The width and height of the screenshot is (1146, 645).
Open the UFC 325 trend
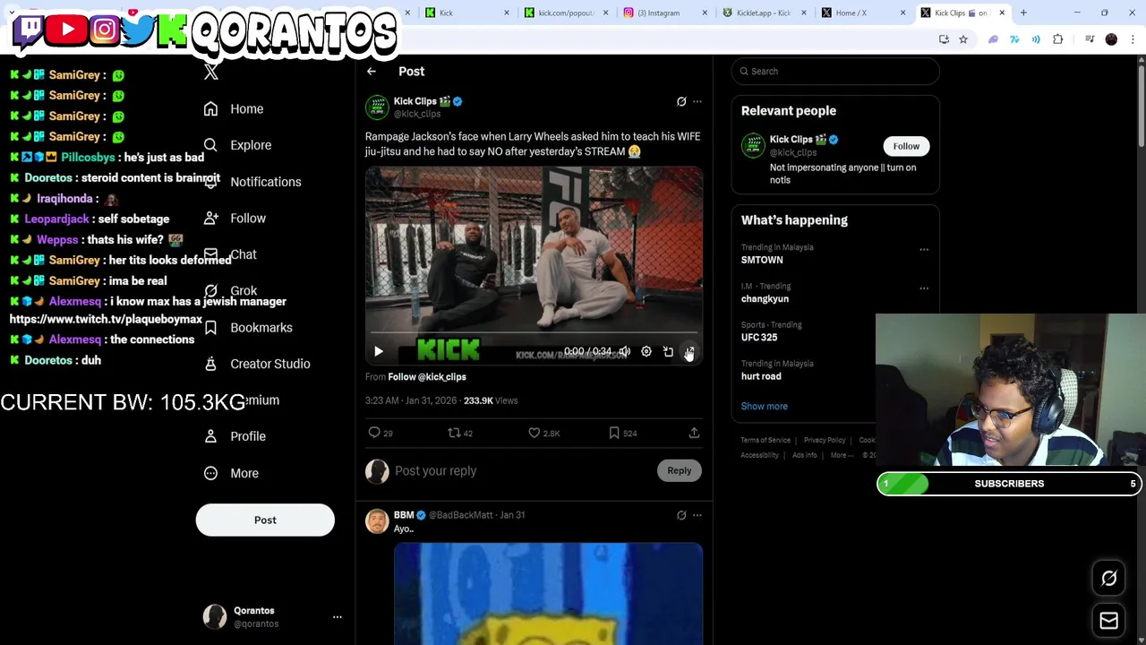759,338
